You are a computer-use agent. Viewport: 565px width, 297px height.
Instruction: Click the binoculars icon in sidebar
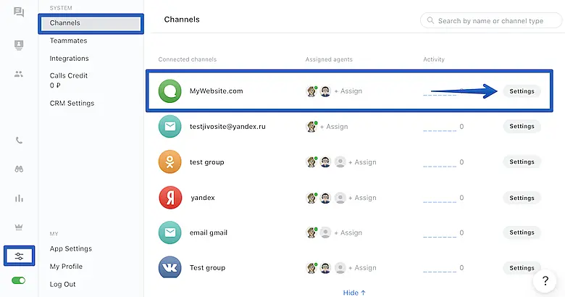point(19,169)
